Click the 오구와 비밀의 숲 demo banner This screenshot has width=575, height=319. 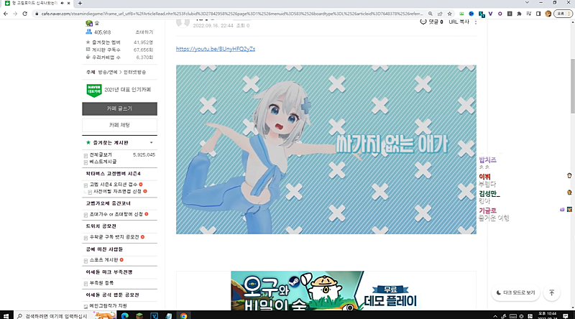pos(326,290)
